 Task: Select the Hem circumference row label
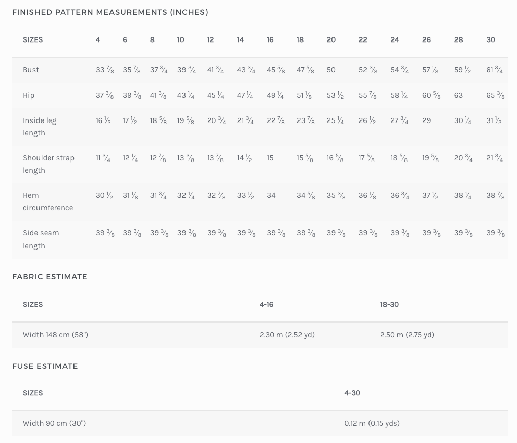[48, 202]
